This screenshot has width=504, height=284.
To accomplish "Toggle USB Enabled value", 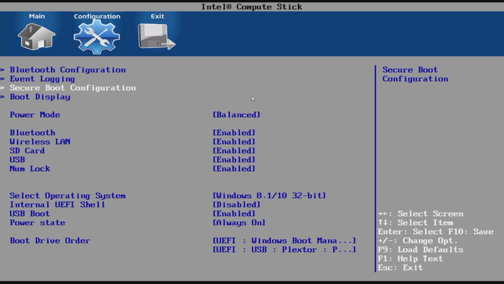I will click(234, 160).
